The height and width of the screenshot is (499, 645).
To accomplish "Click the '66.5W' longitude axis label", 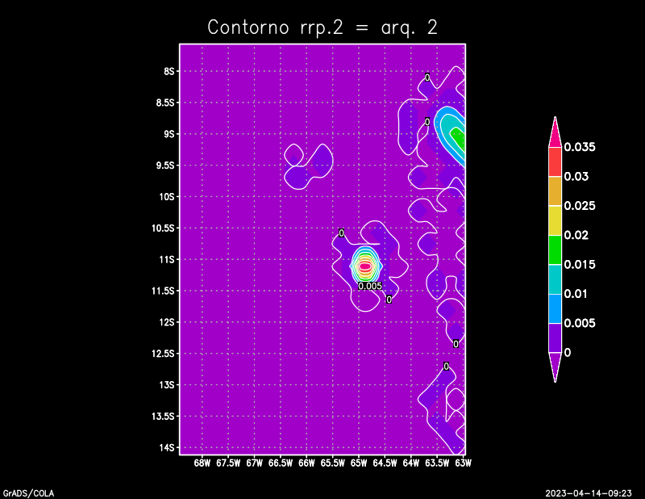I will pos(281,463).
